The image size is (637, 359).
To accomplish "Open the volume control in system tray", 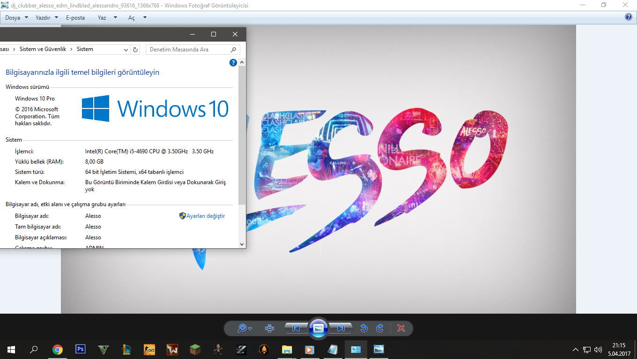I will (x=598, y=350).
